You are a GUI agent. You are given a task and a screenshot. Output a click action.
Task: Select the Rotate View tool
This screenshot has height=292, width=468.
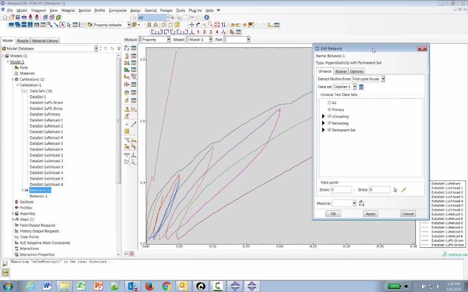point(198,25)
